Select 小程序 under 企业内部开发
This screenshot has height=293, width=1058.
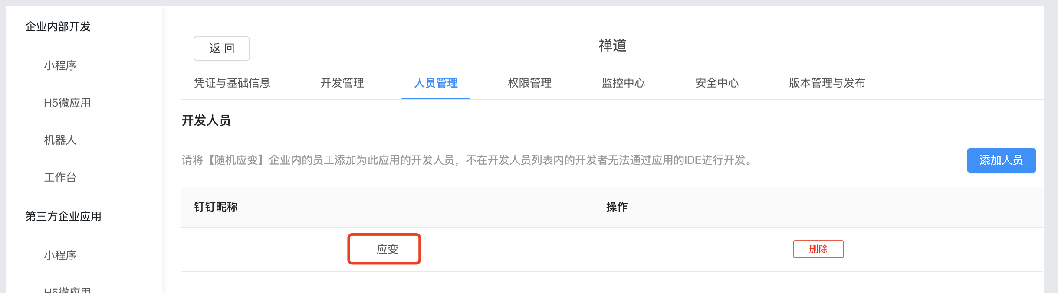(x=60, y=65)
